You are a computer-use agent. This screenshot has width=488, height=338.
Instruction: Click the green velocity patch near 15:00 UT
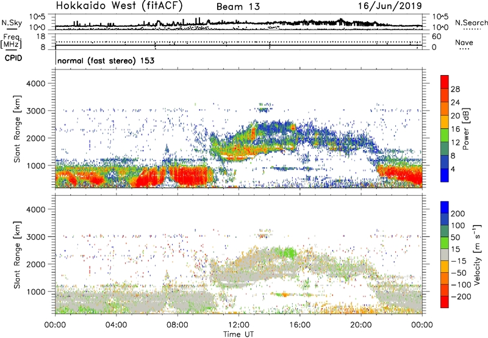point(289,252)
